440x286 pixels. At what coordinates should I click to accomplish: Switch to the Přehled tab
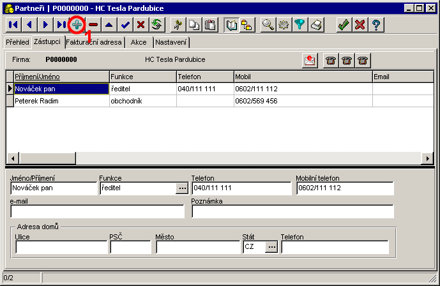[17, 42]
